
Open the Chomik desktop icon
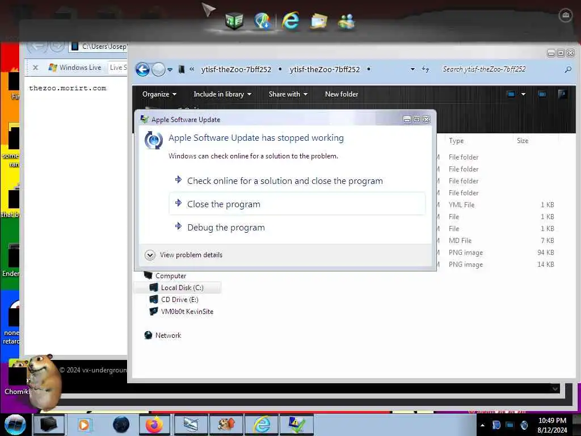pos(16,378)
